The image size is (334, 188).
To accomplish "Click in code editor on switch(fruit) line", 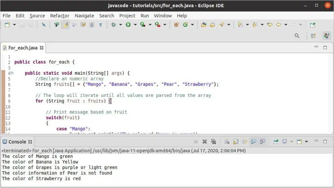I will click(x=63, y=118).
